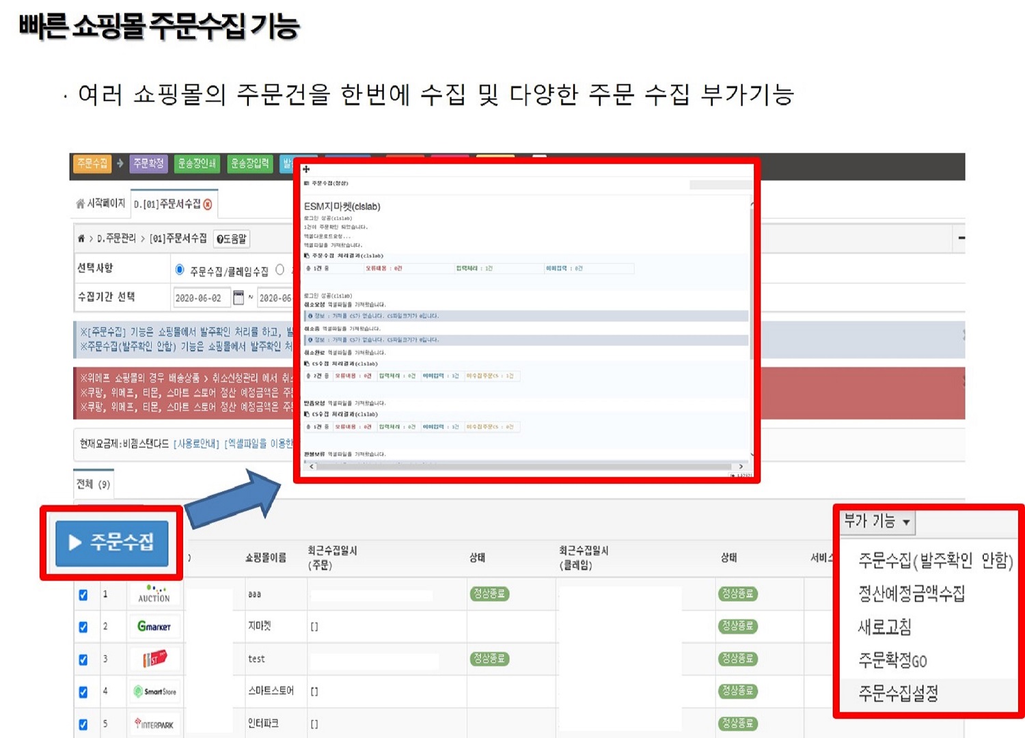The width and height of the screenshot is (1025, 738).
Task: Click the Gmarket shopping mall logo icon
Action: tap(154, 626)
